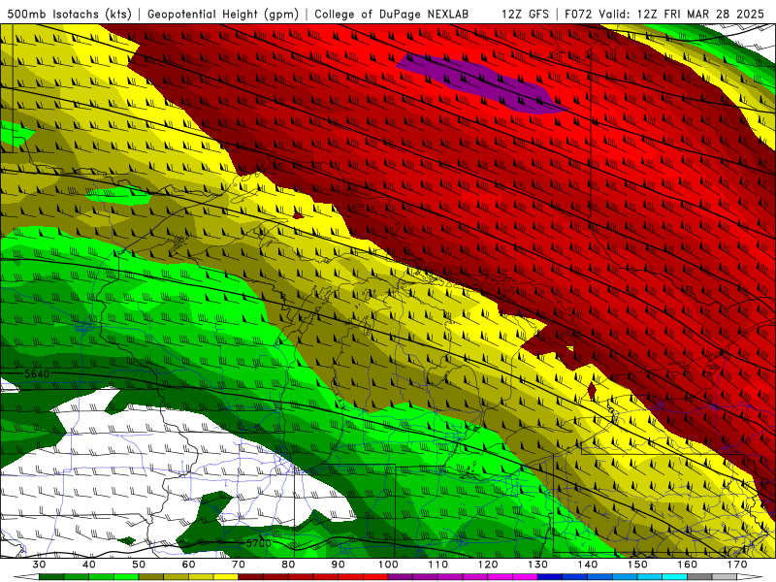This screenshot has height=582, width=776.
Task: Click the colorbar label '140'
Action: click(588, 565)
